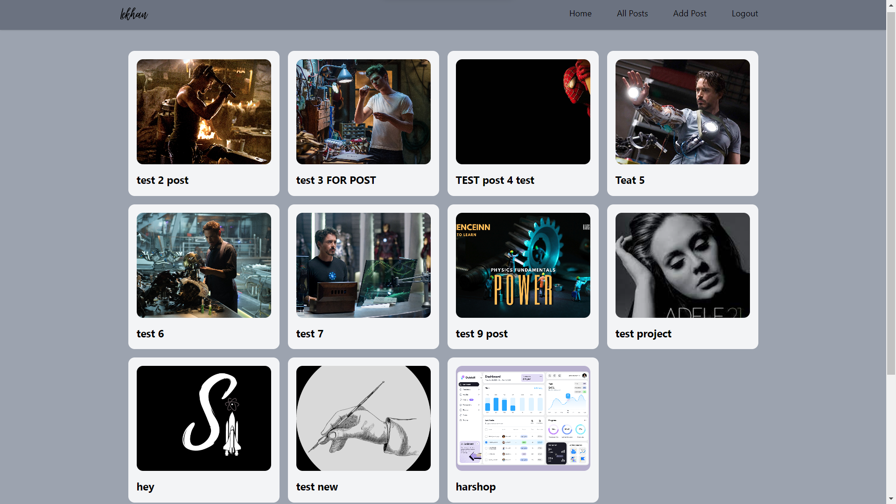Screen dimensions: 896x504
Task: Navigate to the Home page
Action: pyautogui.click(x=580, y=14)
